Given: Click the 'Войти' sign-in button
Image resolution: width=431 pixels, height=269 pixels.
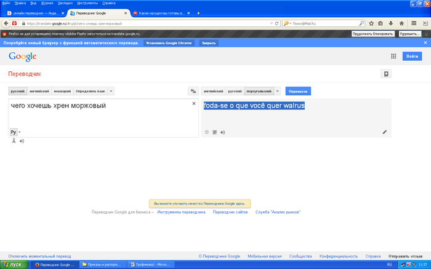Looking at the screenshot, I should pyautogui.click(x=412, y=57).
